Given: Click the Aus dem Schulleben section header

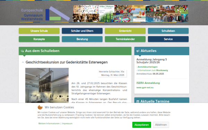Looking at the screenshot, I should pos(75,51).
